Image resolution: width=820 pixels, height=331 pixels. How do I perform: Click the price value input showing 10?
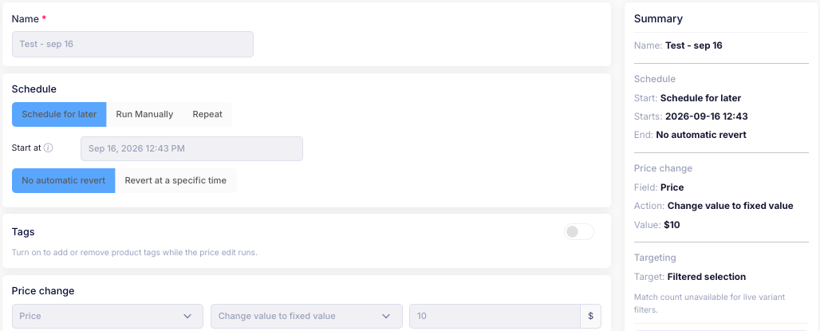(x=495, y=317)
